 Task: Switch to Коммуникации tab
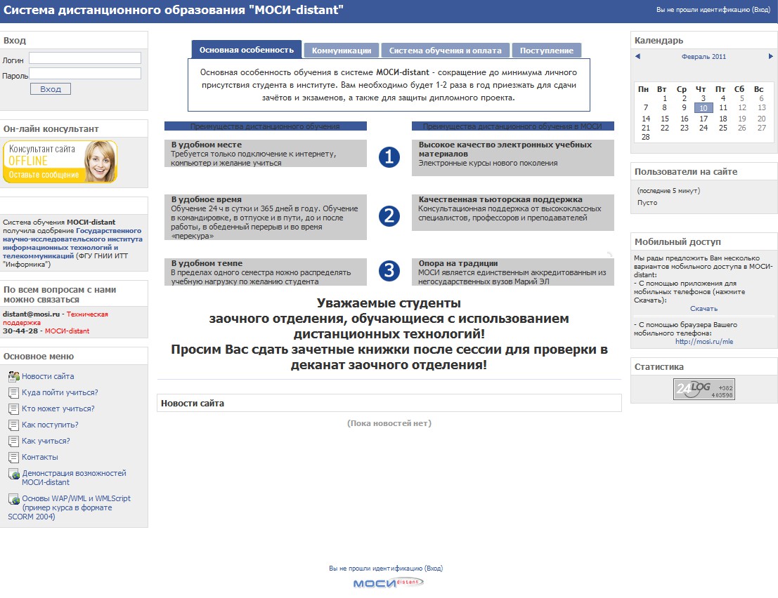coord(342,51)
